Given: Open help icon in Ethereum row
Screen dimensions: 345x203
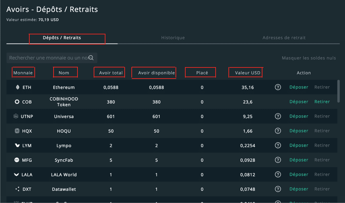Looking at the screenshot, I should click(x=278, y=87).
